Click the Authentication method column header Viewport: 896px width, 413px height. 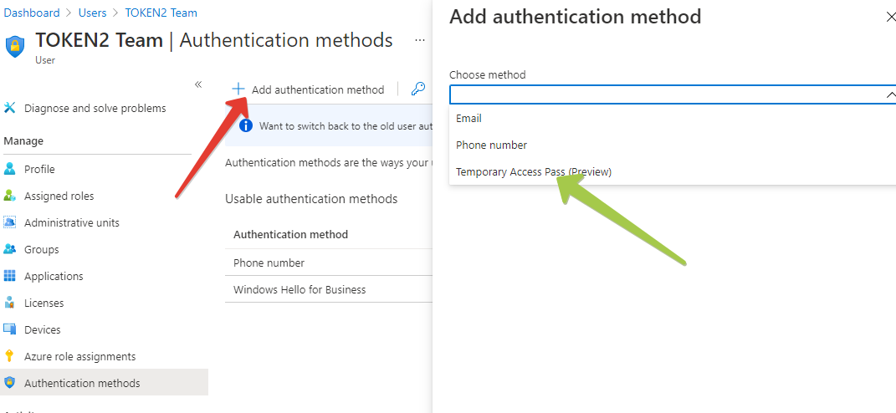291,234
